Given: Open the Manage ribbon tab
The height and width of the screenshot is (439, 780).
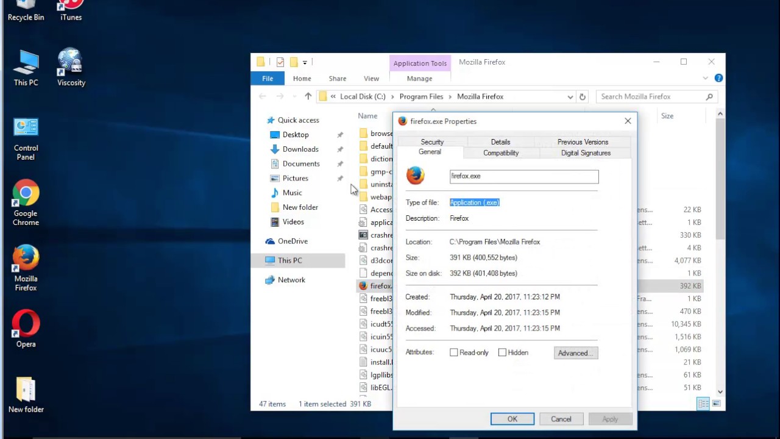Looking at the screenshot, I should click(419, 78).
